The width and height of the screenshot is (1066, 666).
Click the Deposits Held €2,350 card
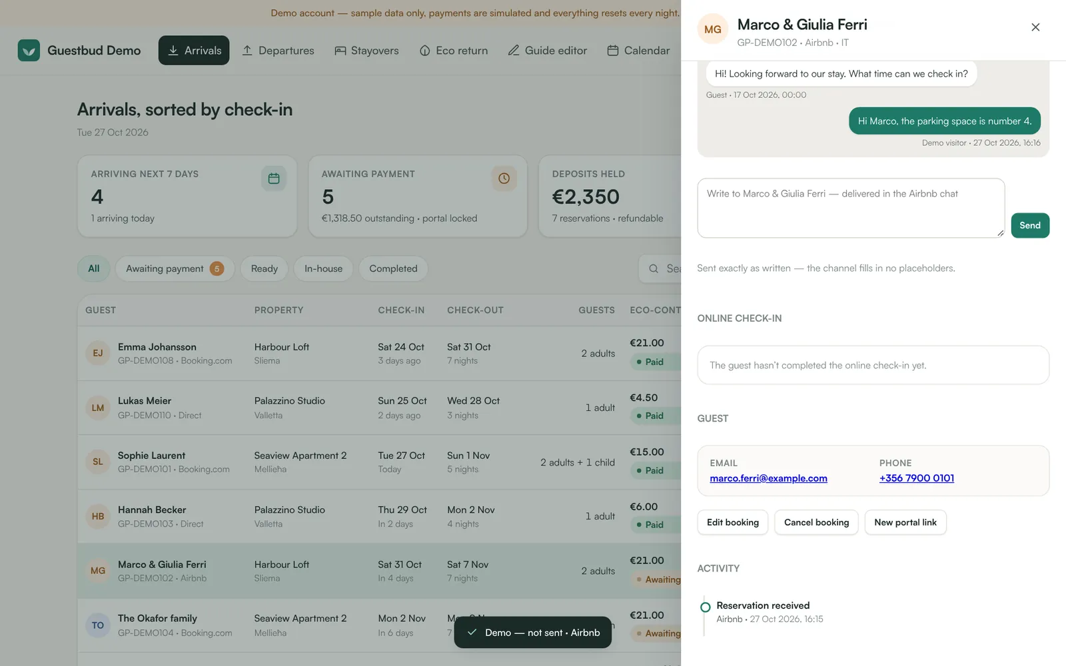610,196
